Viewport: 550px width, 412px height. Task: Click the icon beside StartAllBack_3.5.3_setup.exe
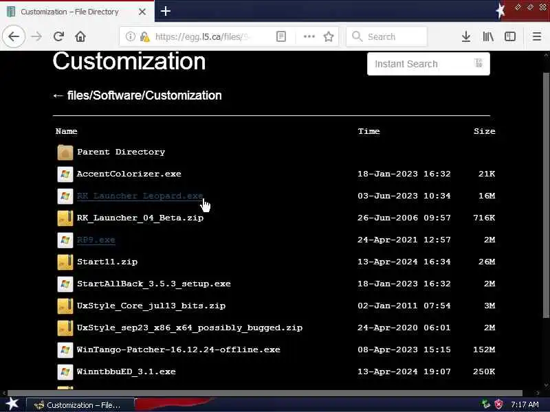pos(65,284)
